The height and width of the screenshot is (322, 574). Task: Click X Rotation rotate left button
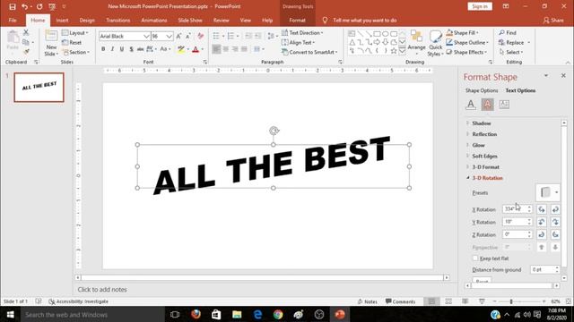click(542, 209)
